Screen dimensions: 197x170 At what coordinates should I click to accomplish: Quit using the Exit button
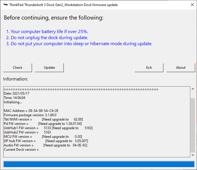[149, 68]
